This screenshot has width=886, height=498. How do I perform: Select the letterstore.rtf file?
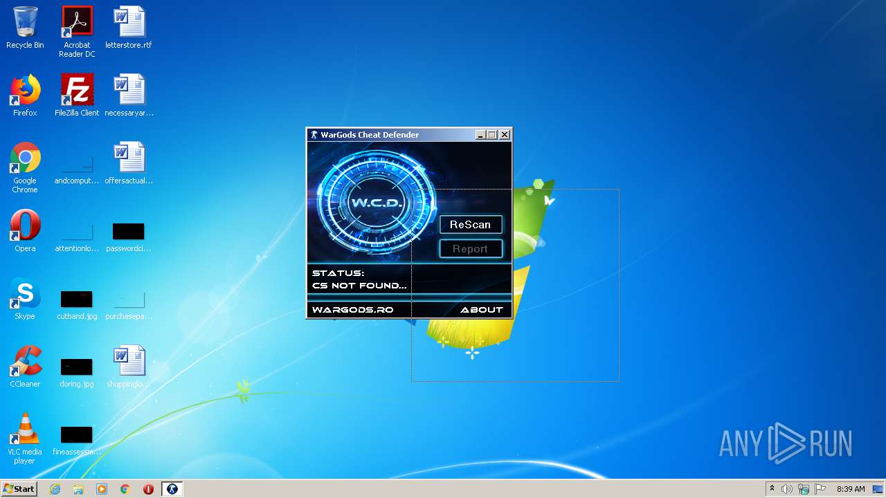click(129, 28)
